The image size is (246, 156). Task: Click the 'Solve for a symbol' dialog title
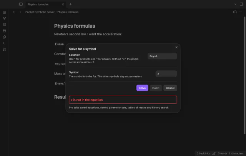pos(82,49)
